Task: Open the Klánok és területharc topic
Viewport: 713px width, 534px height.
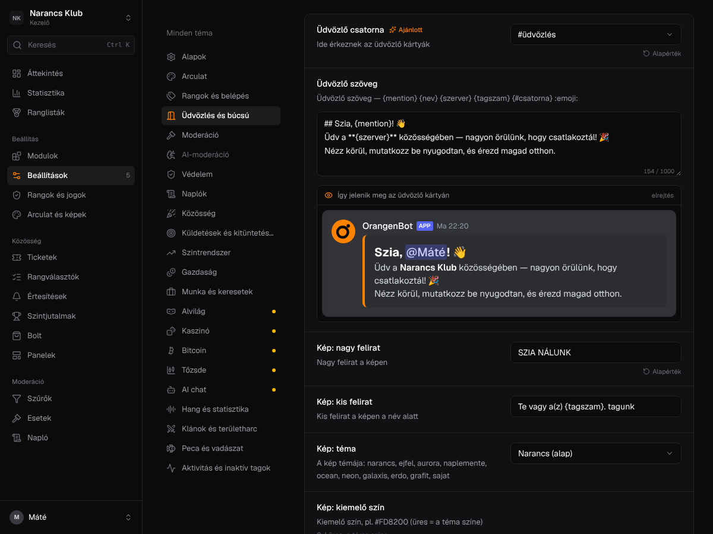Action: (x=221, y=429)
